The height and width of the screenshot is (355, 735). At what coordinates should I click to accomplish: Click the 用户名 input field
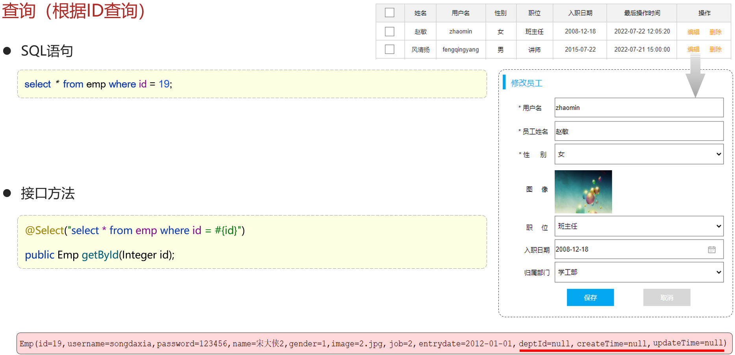(639, 108)
